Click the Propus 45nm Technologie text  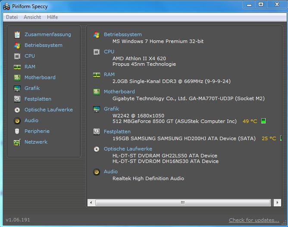tap(144, 64)
